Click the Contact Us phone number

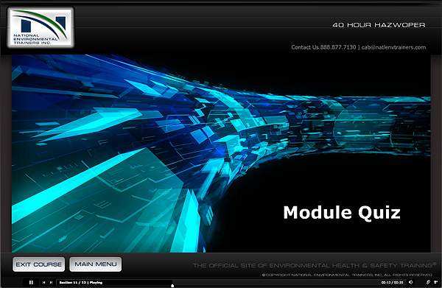323,47
